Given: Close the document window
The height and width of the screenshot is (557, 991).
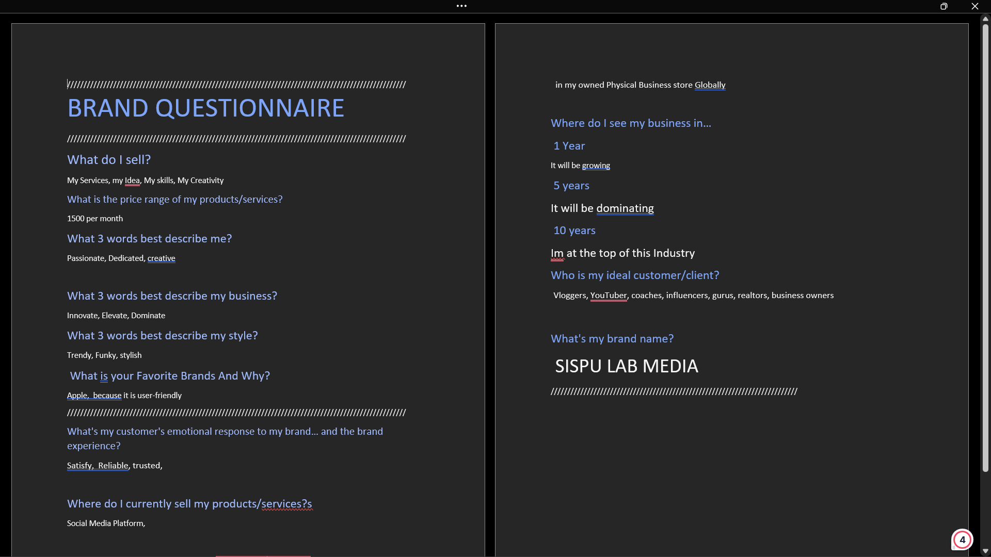Looking at the screenshot, I should pyautogui.click(x=974, y=6).
